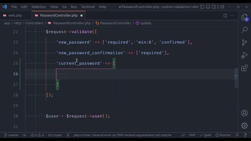
Task: Open the Explorer view in activity bar
Action: pyautogui.click(x=244, y=17)
